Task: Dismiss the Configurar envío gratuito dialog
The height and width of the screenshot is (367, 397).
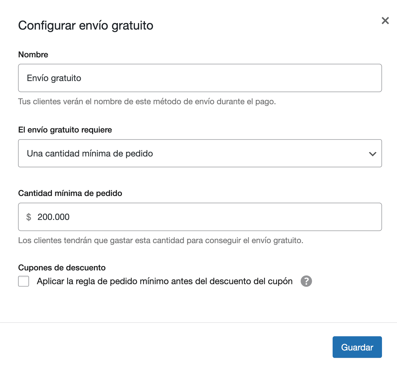Action: click(385, 21)
